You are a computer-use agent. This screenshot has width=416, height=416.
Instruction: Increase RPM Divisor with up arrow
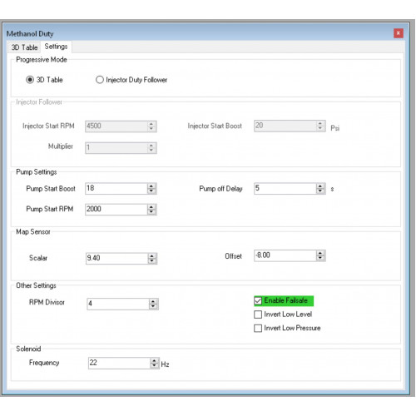click(153, 301)
